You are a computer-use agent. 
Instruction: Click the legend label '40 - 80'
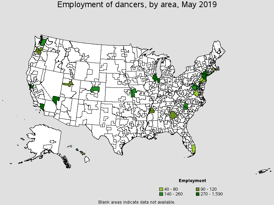[x=171, y=189]
